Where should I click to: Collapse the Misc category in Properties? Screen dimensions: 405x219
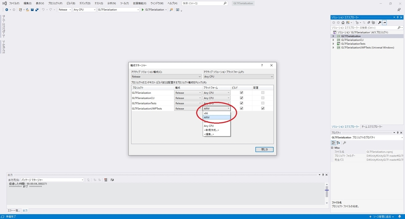[333, 148]
